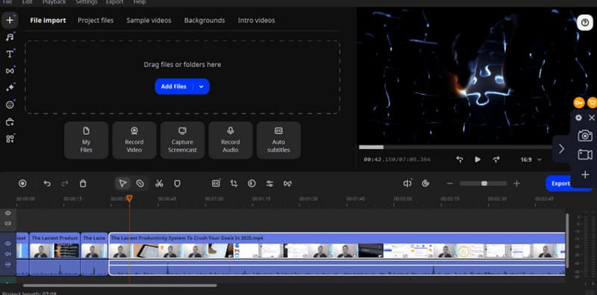Open the Playback menu
This screenshot has height=295, width=597.
[54, 2]
